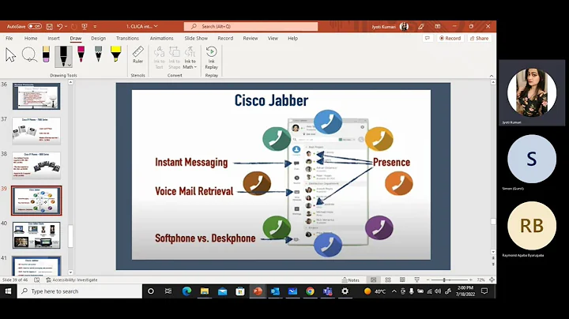Start Slide Show from status bar
Viewport: 569px width, 319px height.
417,280
